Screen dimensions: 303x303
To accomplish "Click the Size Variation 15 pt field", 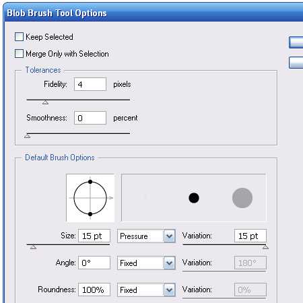I will pos(250,236).
